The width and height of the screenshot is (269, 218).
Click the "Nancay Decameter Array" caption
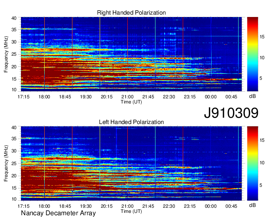pyautogui.click(x=58, y=213)
